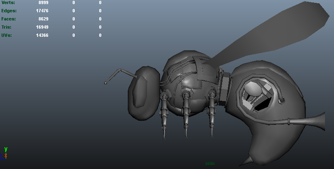Click the face count value 8629

(x=43, y=19)
